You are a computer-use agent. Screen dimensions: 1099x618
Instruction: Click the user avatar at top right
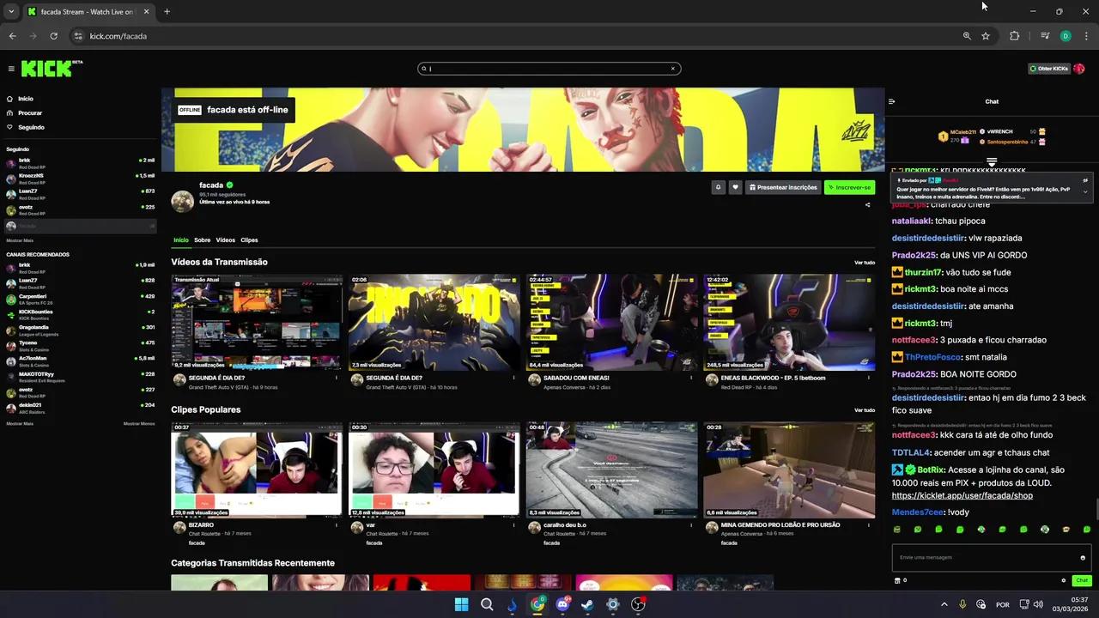click(x=1079, y=69)
